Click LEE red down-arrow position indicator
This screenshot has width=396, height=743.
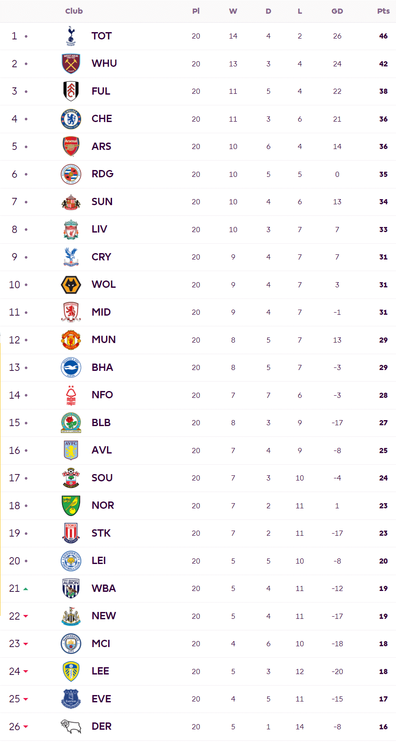click(26, 671)
